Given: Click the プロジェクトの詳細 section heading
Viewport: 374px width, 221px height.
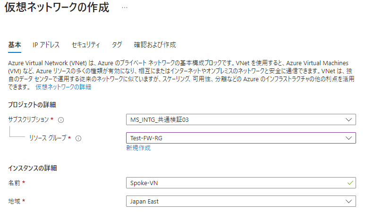Looking at the screenshot, I should pos(36,104).
